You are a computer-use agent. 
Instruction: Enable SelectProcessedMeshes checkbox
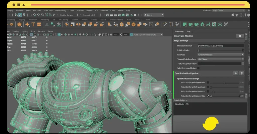tap(199, 68)
